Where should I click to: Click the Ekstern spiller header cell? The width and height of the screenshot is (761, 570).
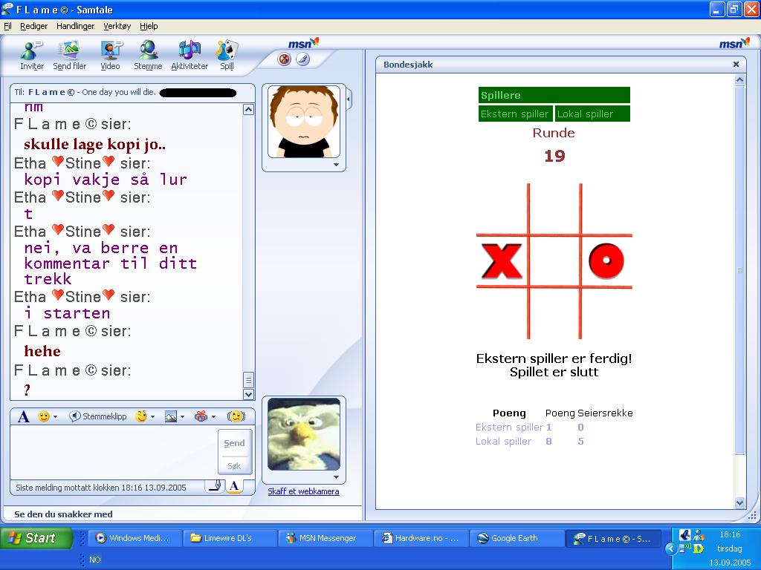pos(515,114)
